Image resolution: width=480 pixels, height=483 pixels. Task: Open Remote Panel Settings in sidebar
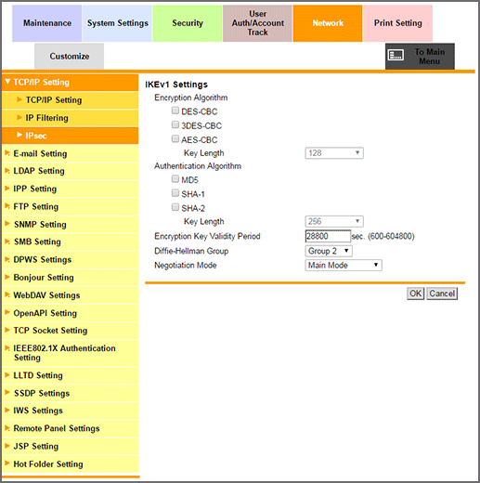coord(70,429)
